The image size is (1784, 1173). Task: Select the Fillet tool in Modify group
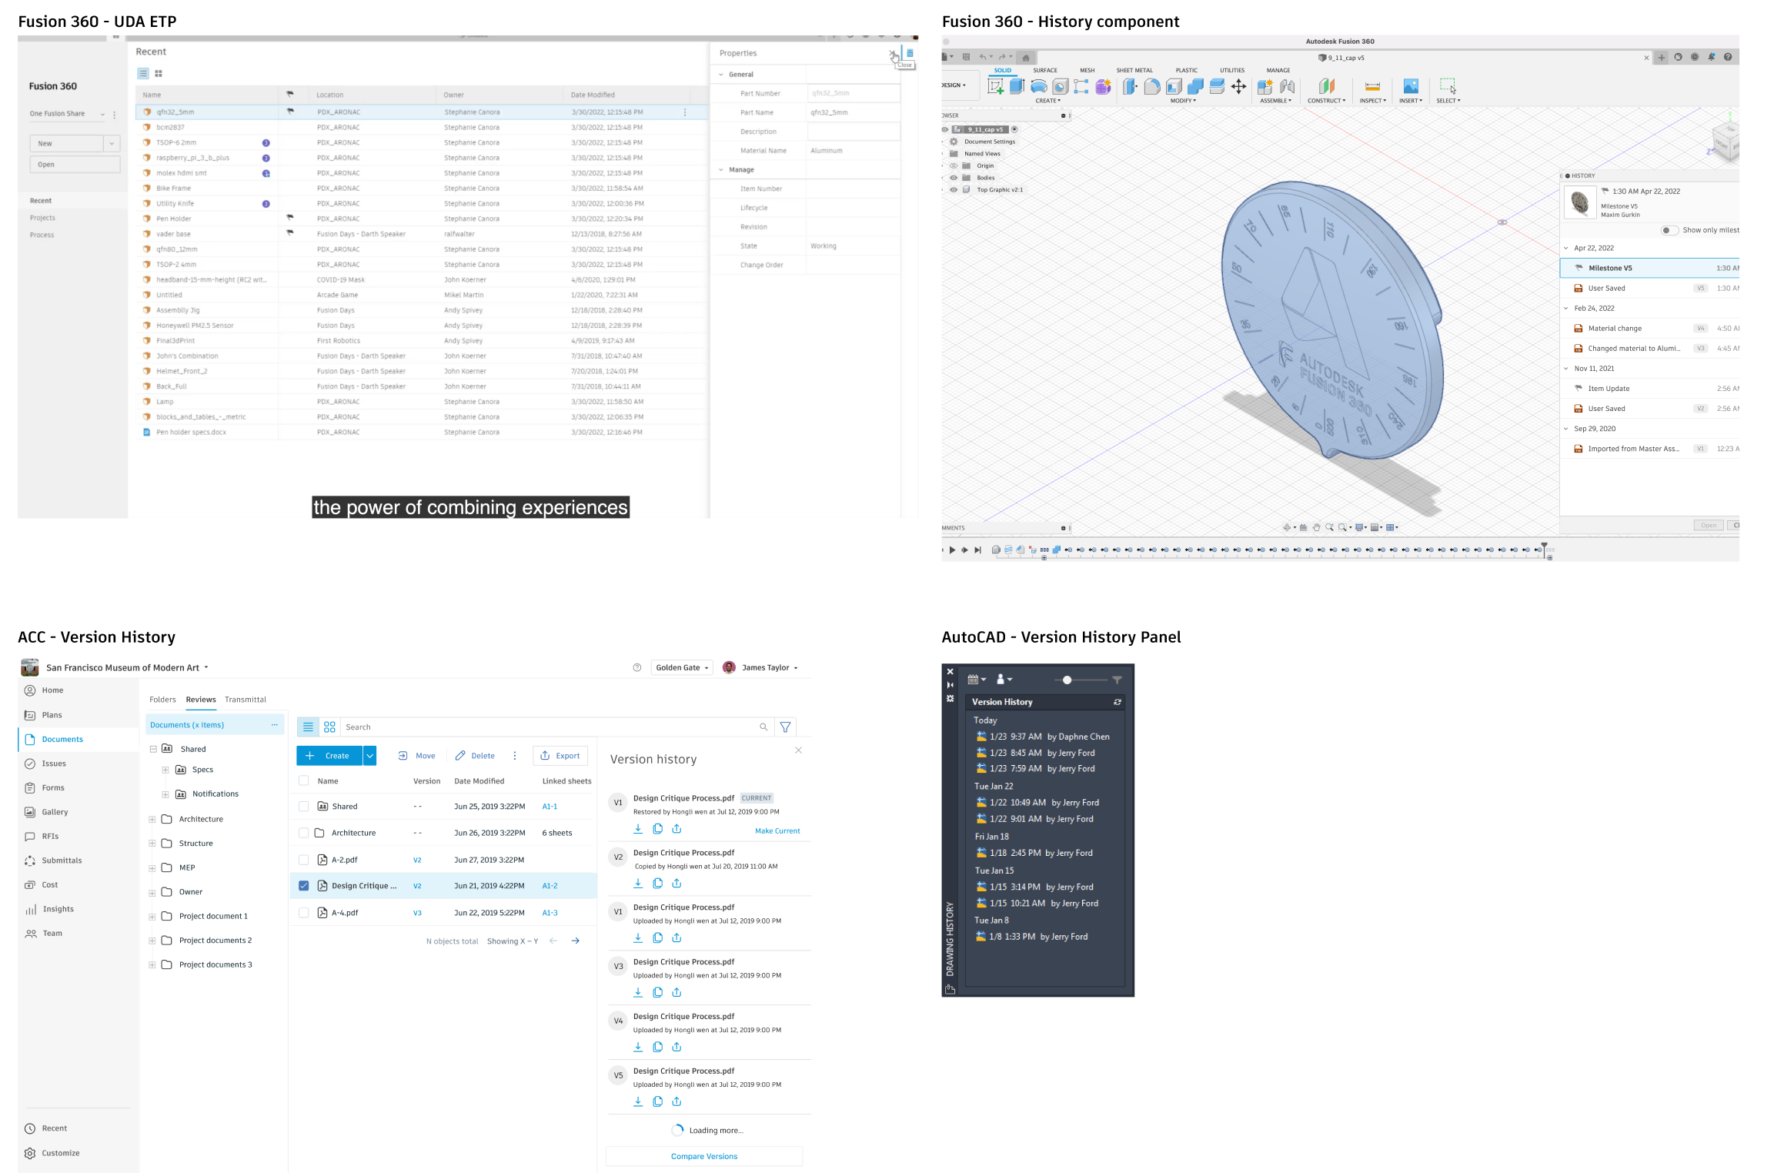click(1152, 86)
